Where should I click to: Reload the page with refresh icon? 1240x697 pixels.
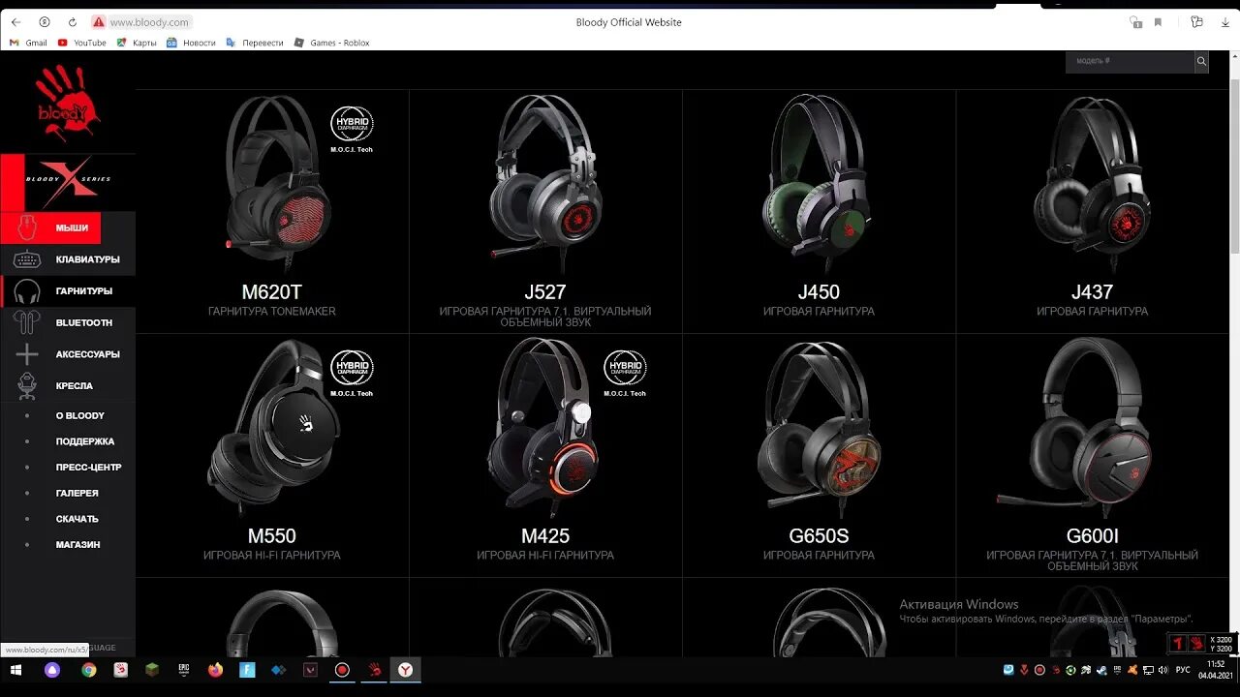(72, 22)
